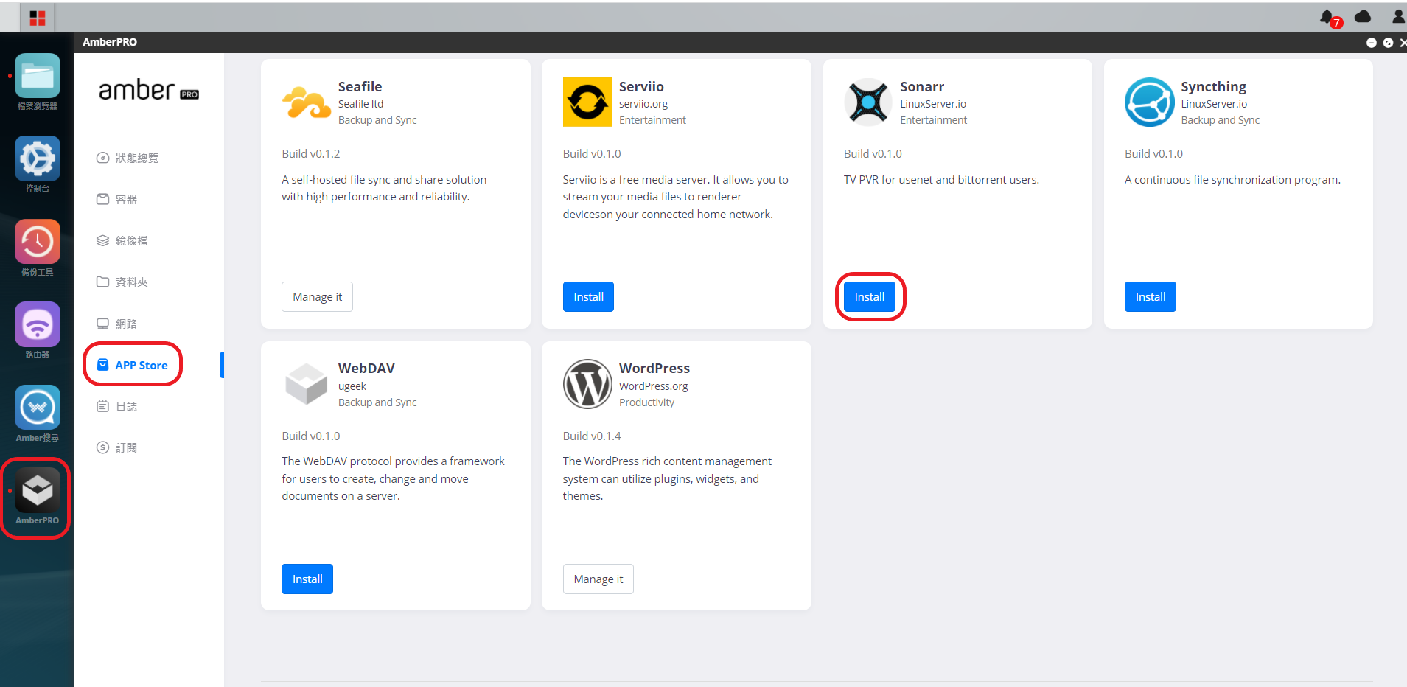Click Seafile's Build v0.1.2 text
Viewport: 1407px width, 687px height.
311,154
